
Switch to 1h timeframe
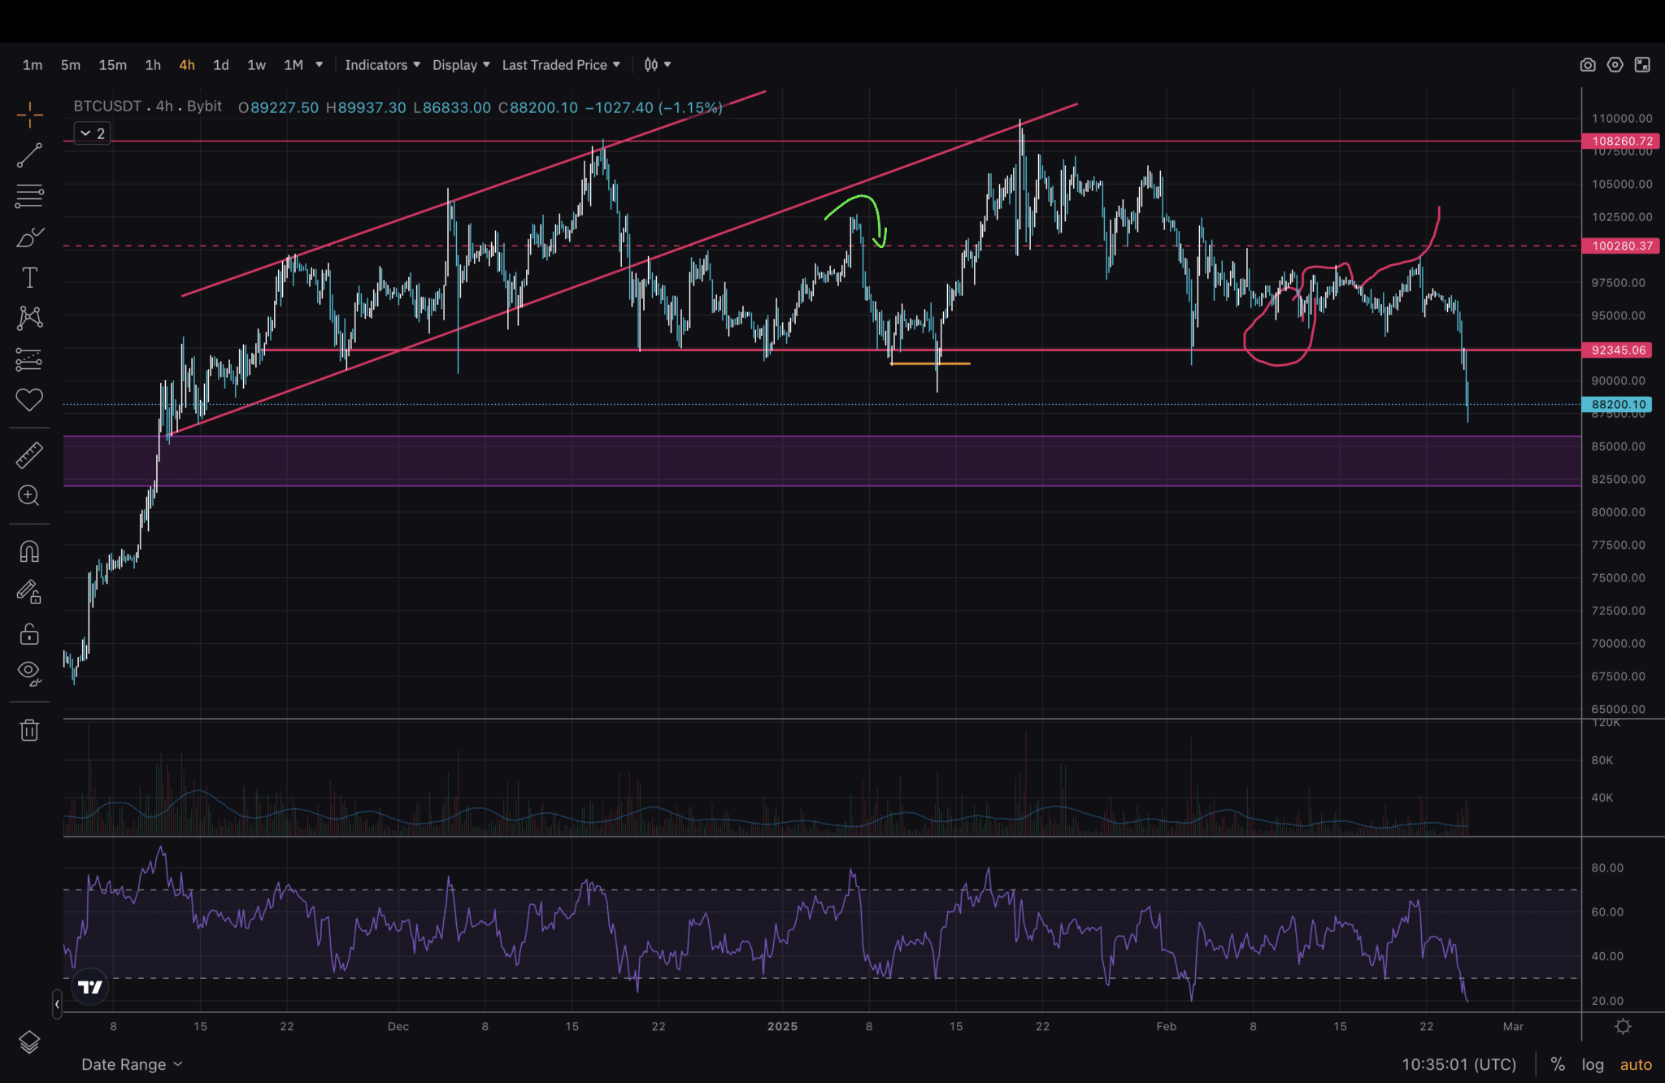pos(153,65)
